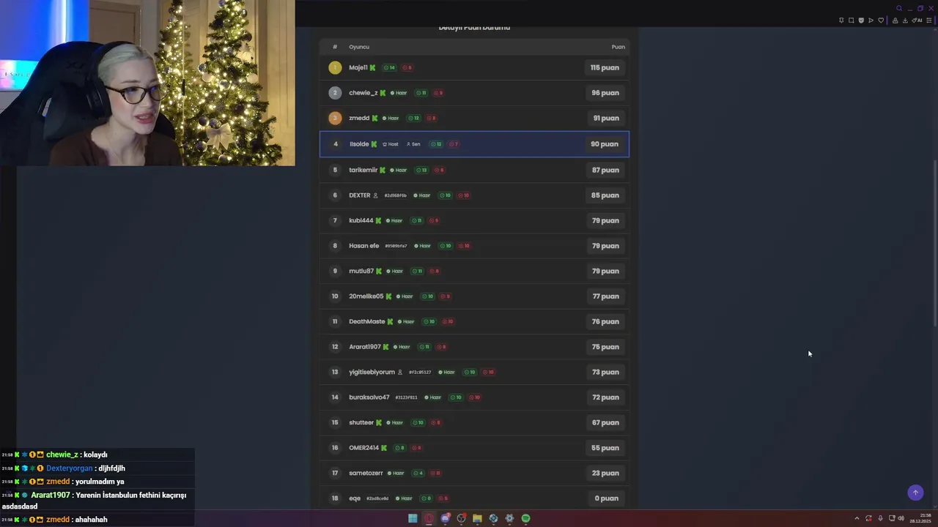Click the page vertical scrollbar
Screen dimensions: 938x527
click(x=934, y=244)
